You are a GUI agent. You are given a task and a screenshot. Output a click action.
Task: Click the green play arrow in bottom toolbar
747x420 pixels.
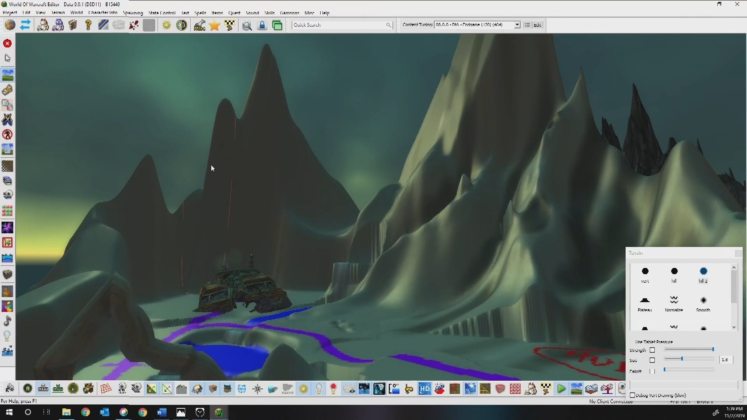click(x=561, y=388)
